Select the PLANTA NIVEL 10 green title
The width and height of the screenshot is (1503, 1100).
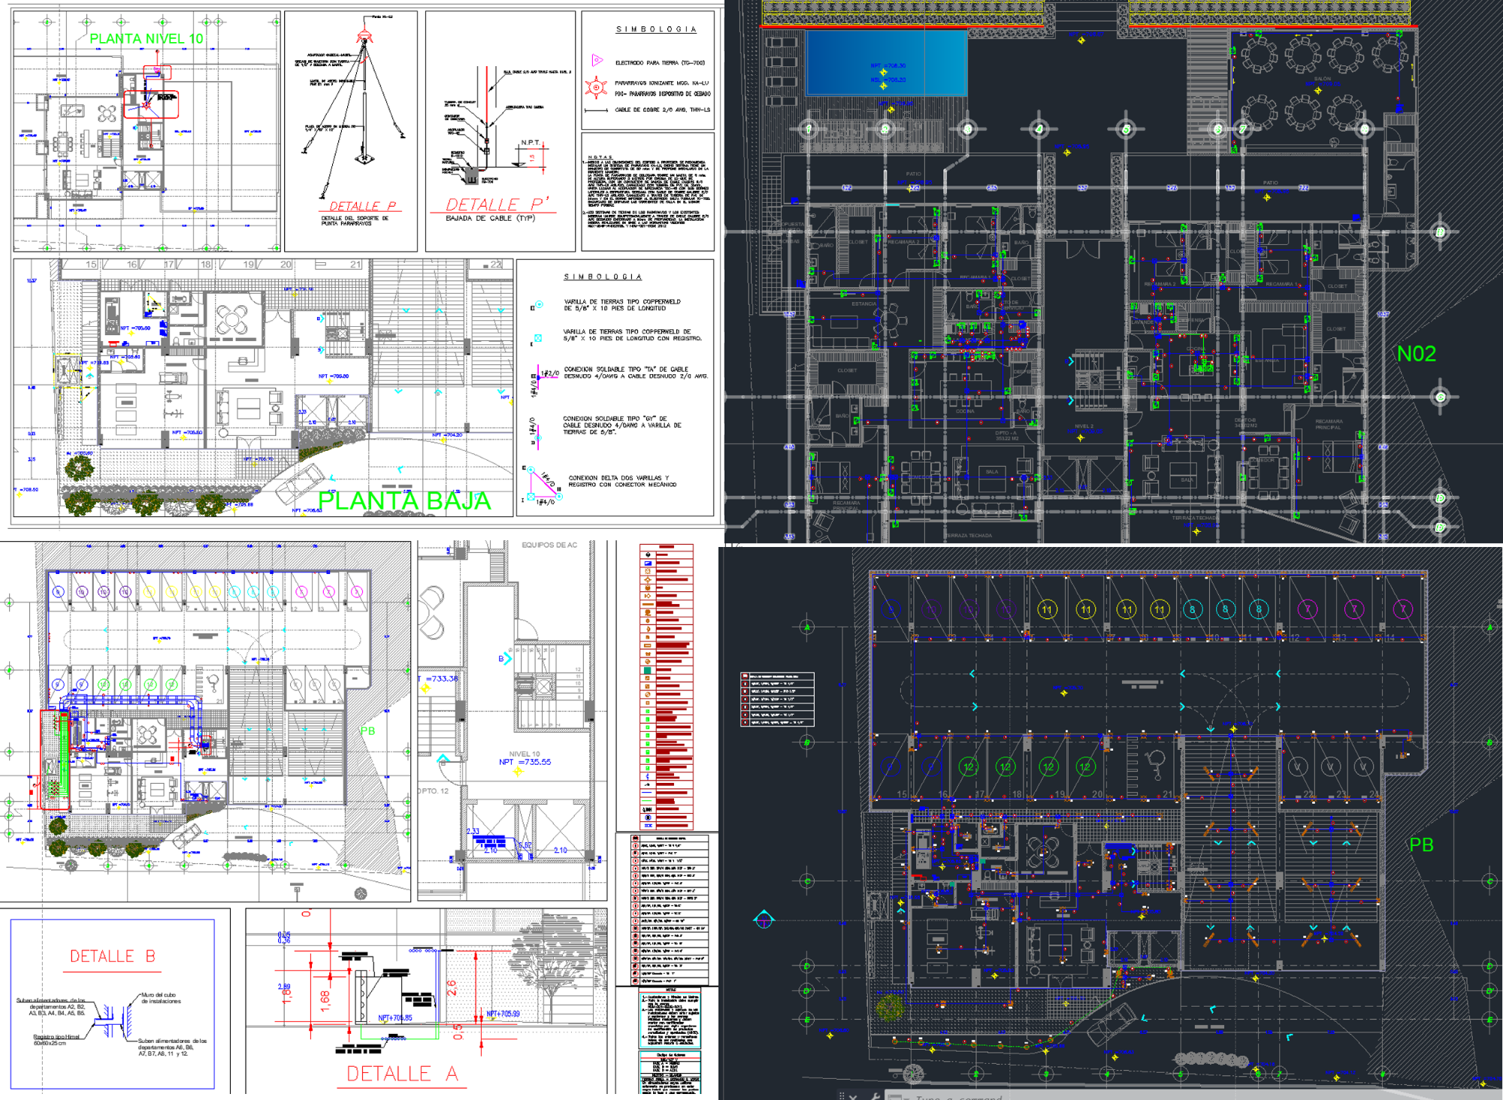pos(146,38)
